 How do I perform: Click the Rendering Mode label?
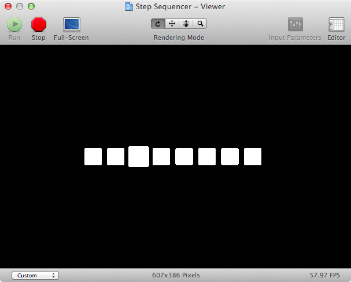click(179, 38)
